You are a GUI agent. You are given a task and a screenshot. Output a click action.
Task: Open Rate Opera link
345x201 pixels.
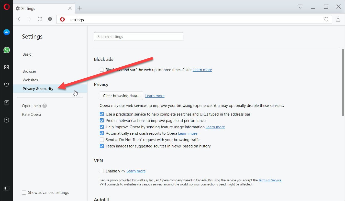coord(31,115)
